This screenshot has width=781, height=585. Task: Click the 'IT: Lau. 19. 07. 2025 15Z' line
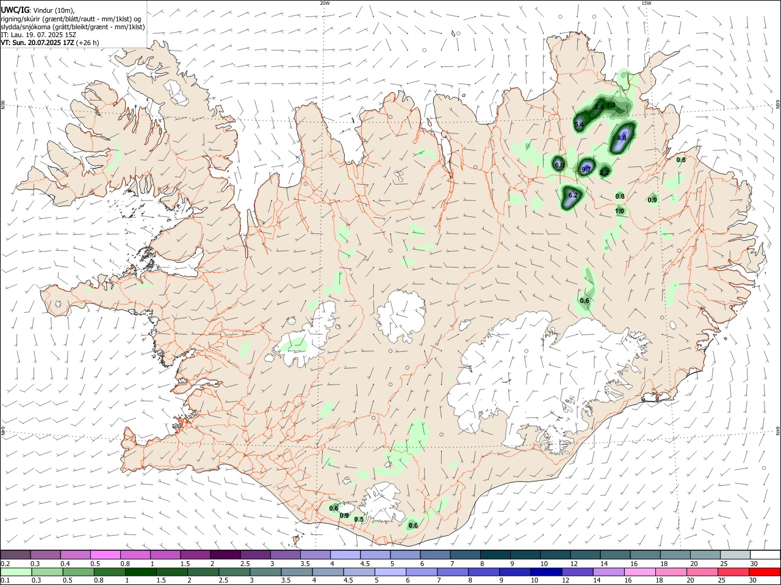38,35
